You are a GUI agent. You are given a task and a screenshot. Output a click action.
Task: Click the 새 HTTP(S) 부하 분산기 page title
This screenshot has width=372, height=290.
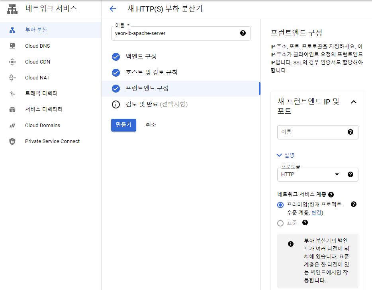click(165, 9)
